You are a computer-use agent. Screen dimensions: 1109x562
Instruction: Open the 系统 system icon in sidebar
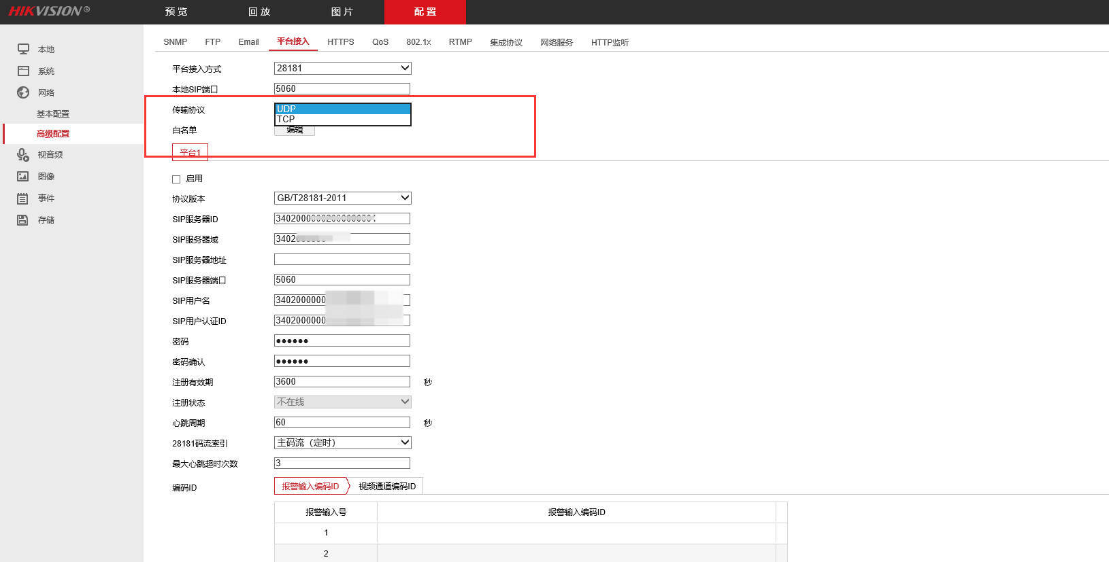coord(23,71)
